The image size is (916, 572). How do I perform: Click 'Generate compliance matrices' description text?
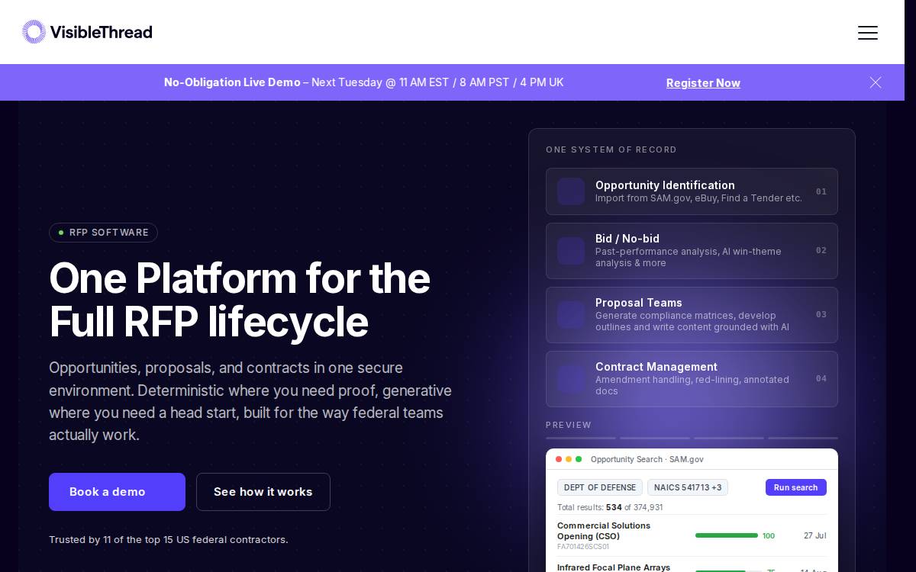coord(692,321)
